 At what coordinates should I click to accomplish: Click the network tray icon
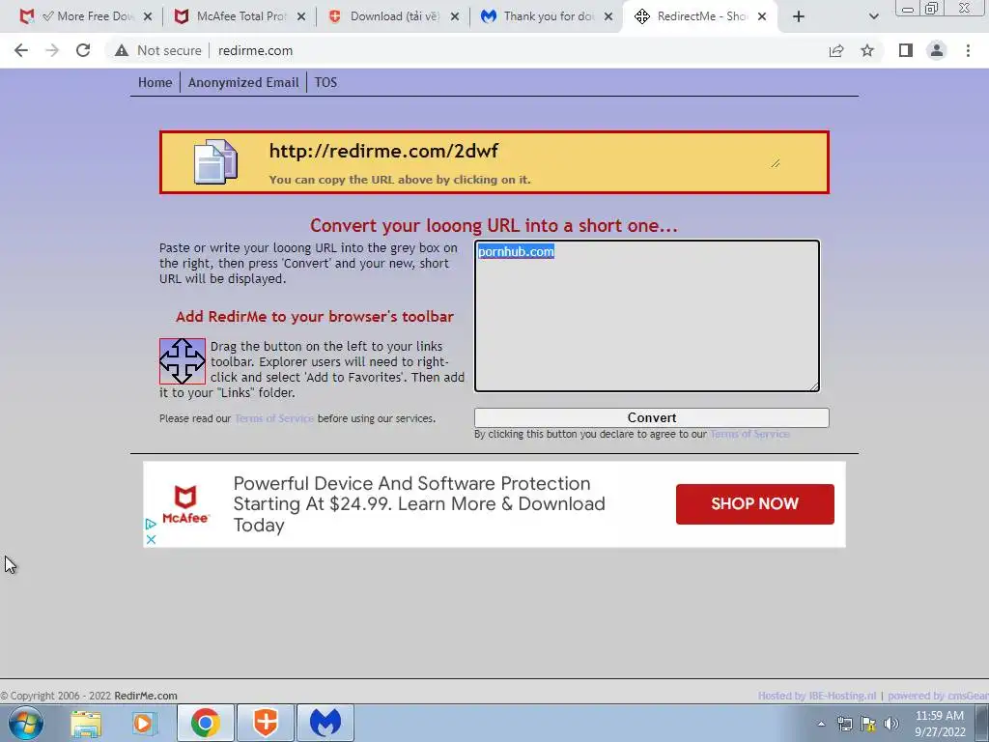(844, 724)
